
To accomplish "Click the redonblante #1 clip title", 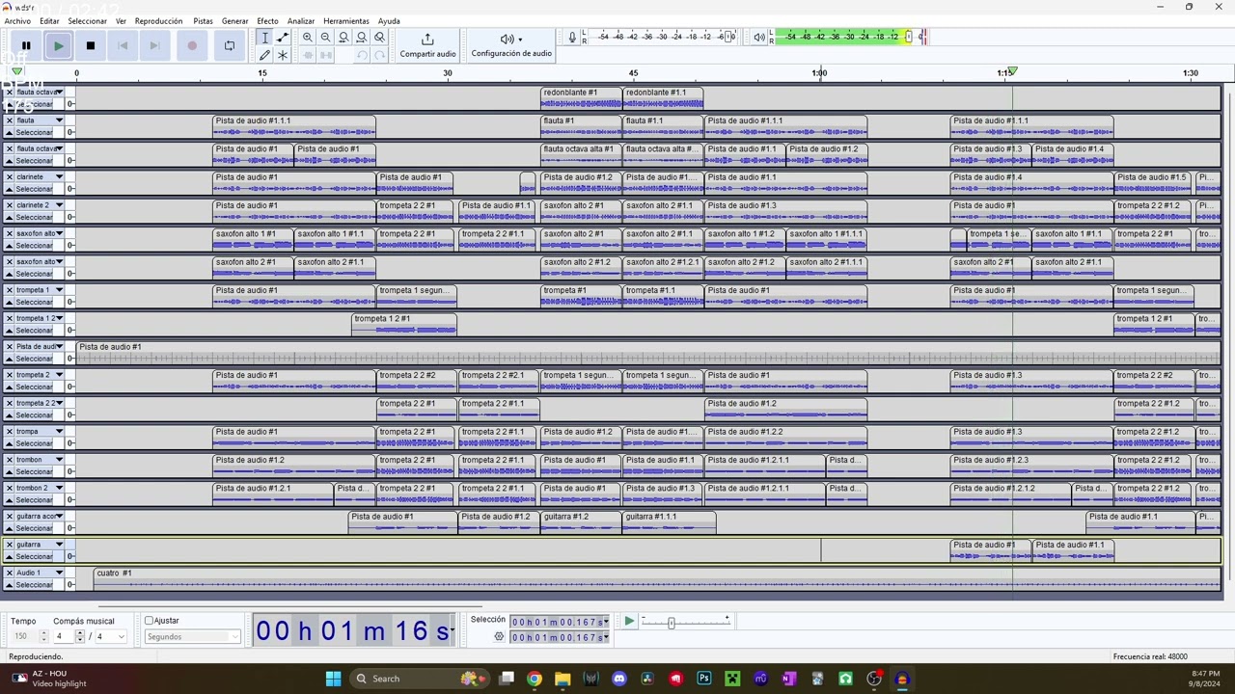I will point(570,93).
